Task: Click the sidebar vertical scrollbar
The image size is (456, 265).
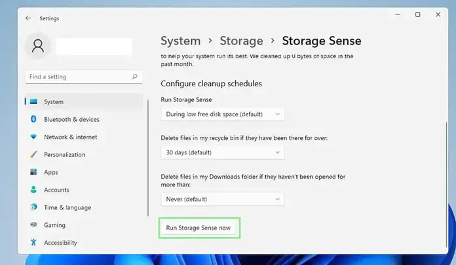Action: click(x=148, y=158)
